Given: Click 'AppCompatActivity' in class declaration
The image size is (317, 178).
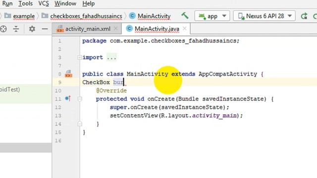Looking at the screenshot, I should [x=228, y=74].
